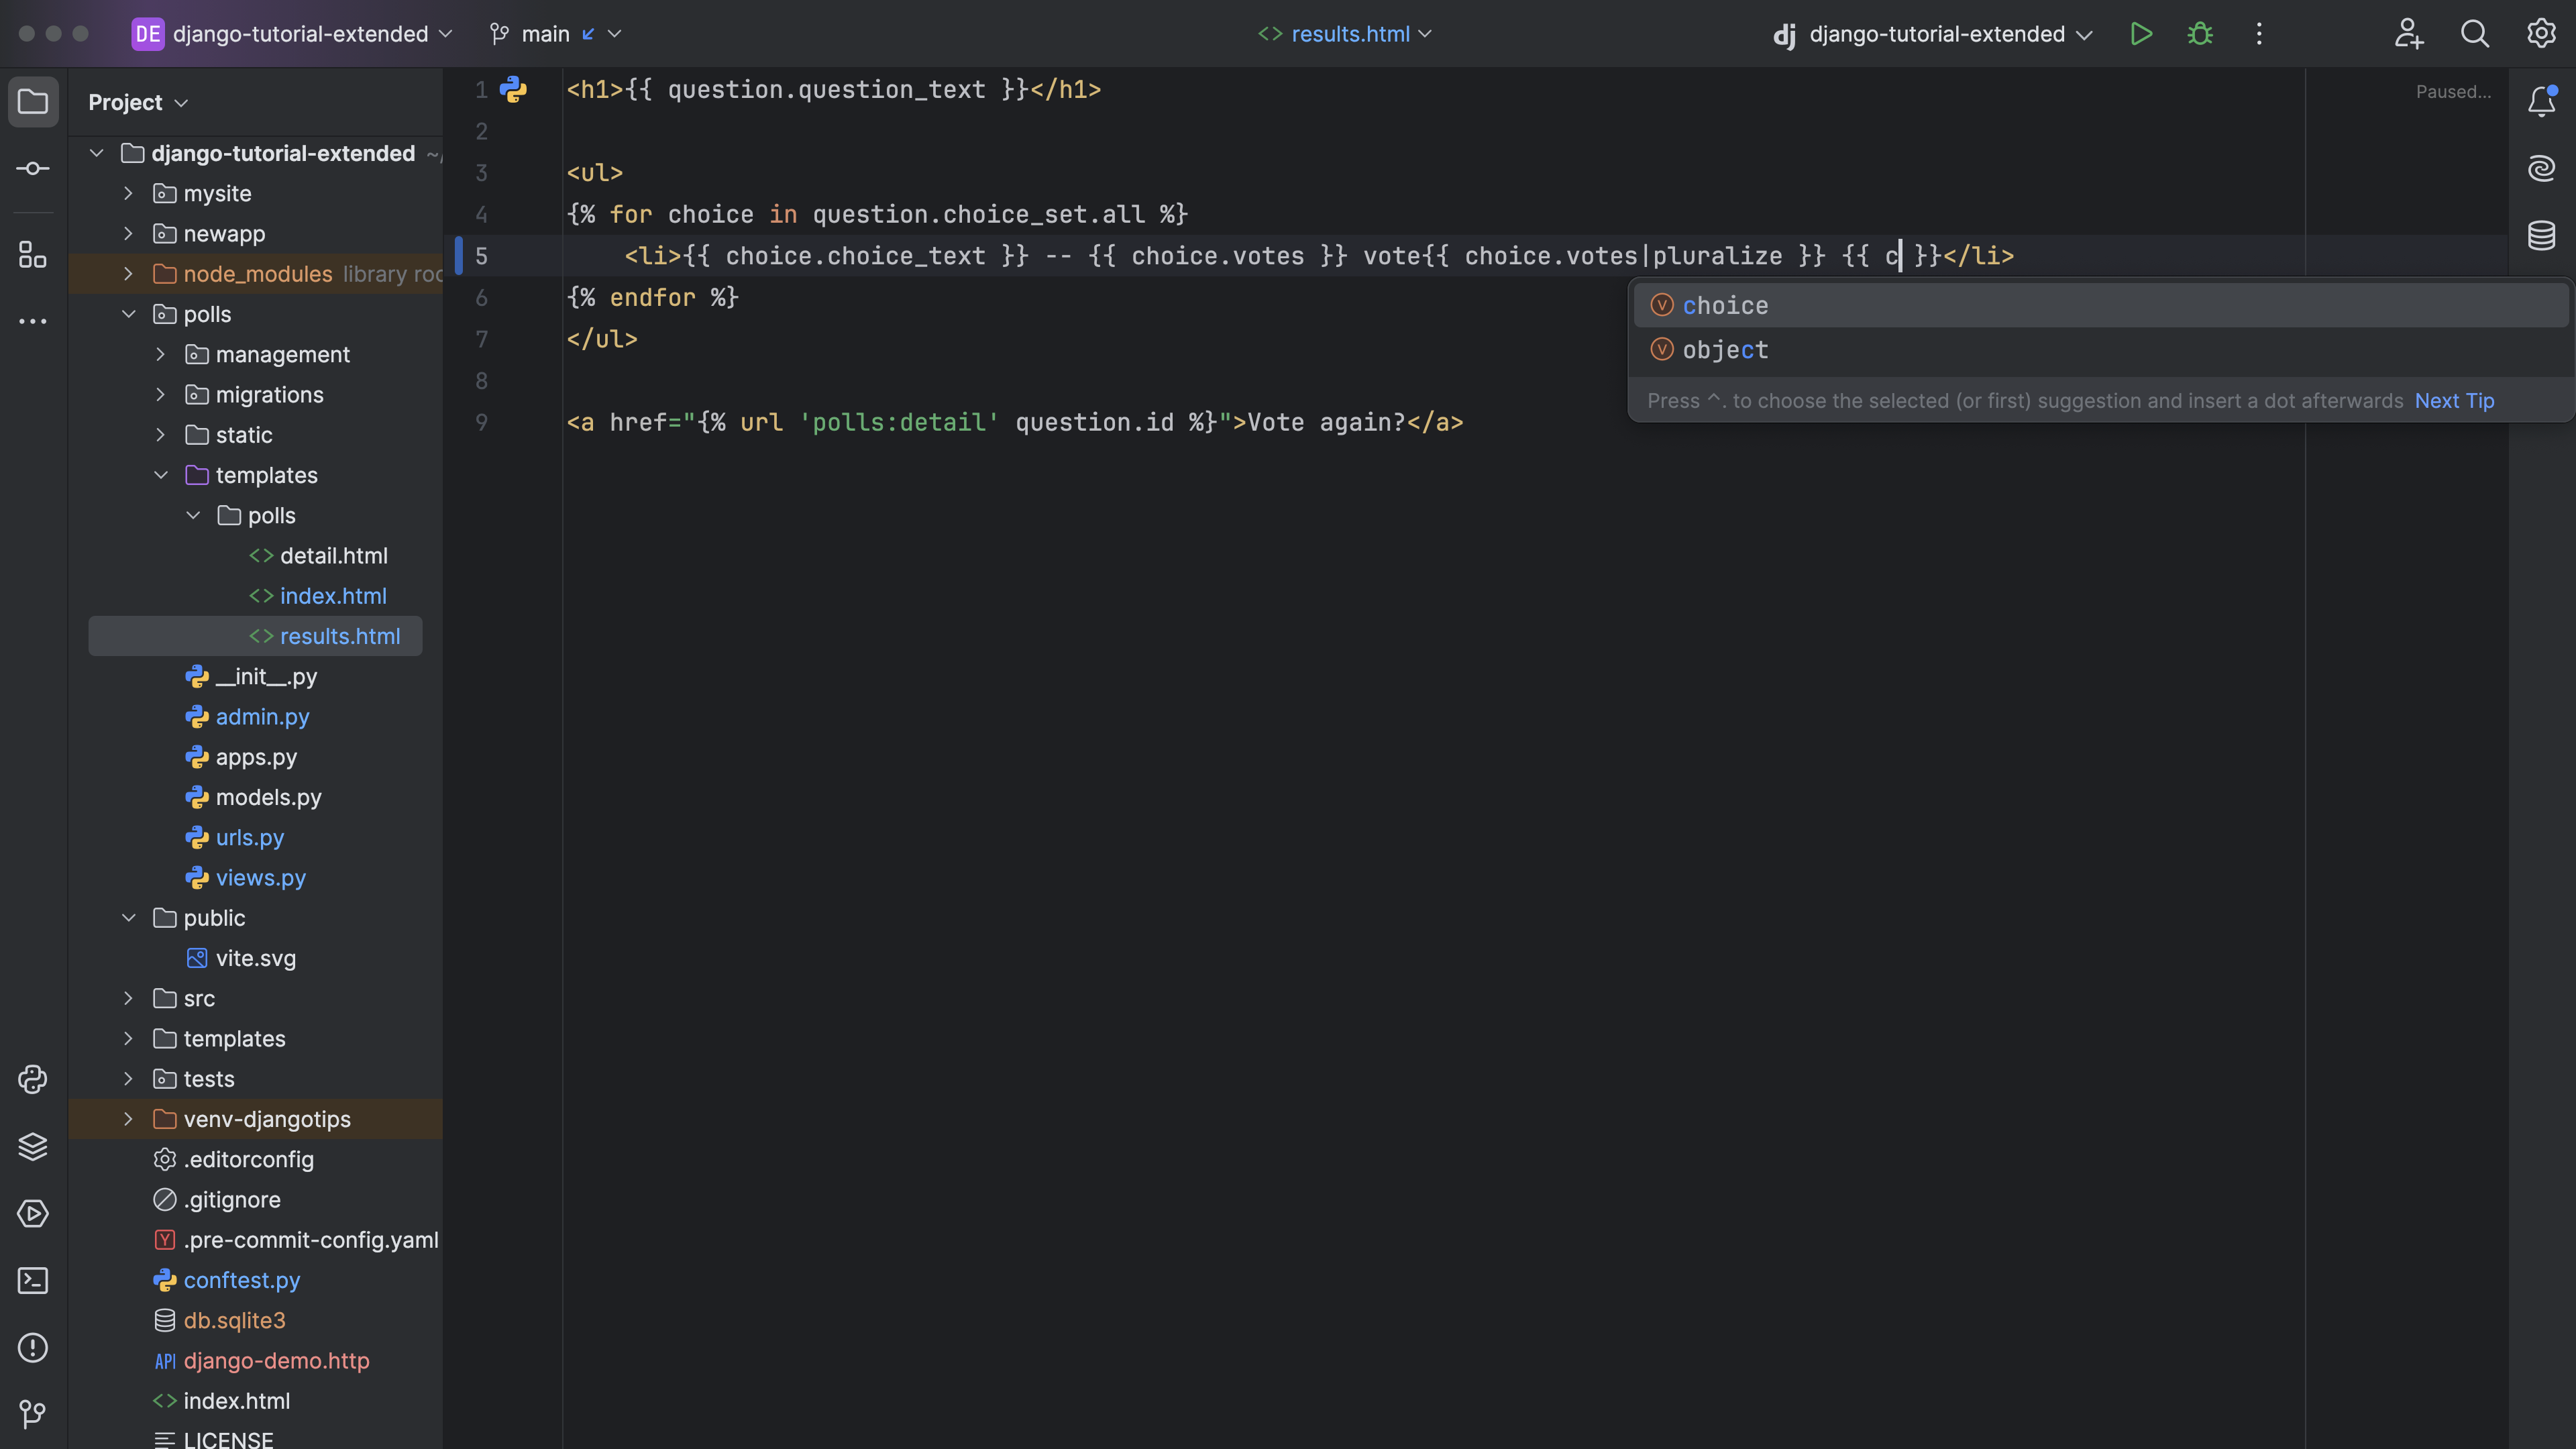Place cursor on line 9 'Vote again?' text
The height and width of the screenshot is (1449, 2576).
coord(1326,422)
